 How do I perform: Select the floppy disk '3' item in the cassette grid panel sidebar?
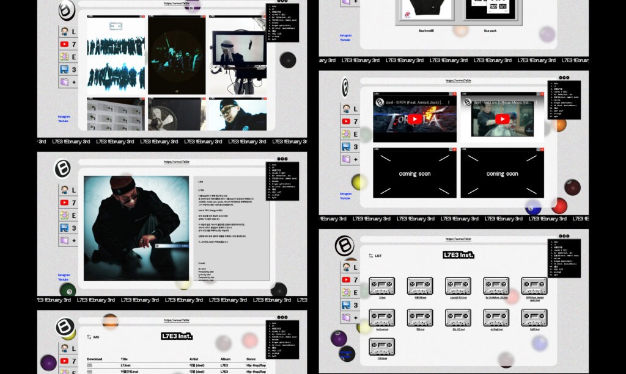pyautogui.click(x=350, y=305)
